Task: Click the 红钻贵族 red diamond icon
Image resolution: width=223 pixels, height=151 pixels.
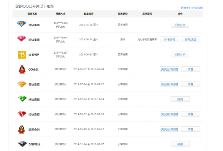Action: (22, 114)
